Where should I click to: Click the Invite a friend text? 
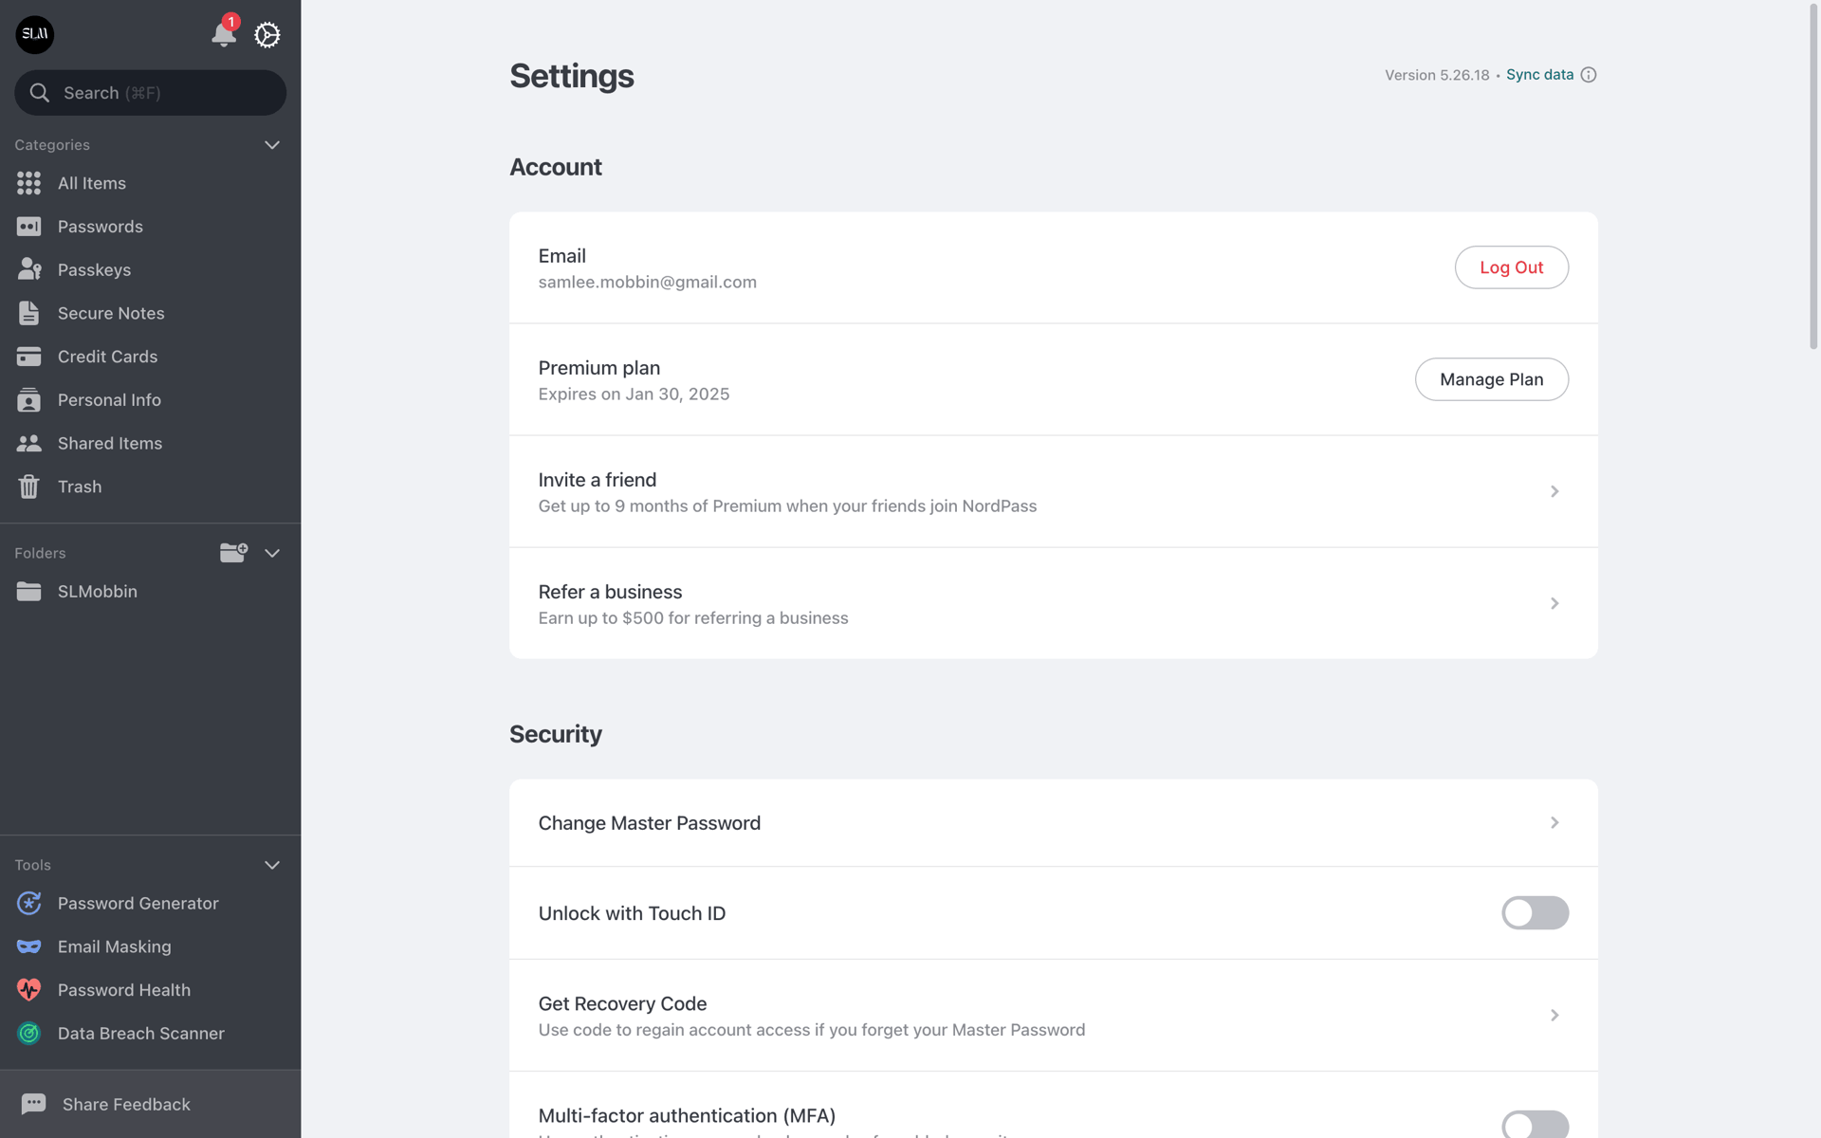pos(598,480)
